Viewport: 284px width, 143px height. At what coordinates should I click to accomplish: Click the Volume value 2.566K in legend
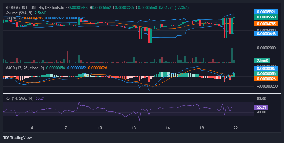(x=40, y=13)
